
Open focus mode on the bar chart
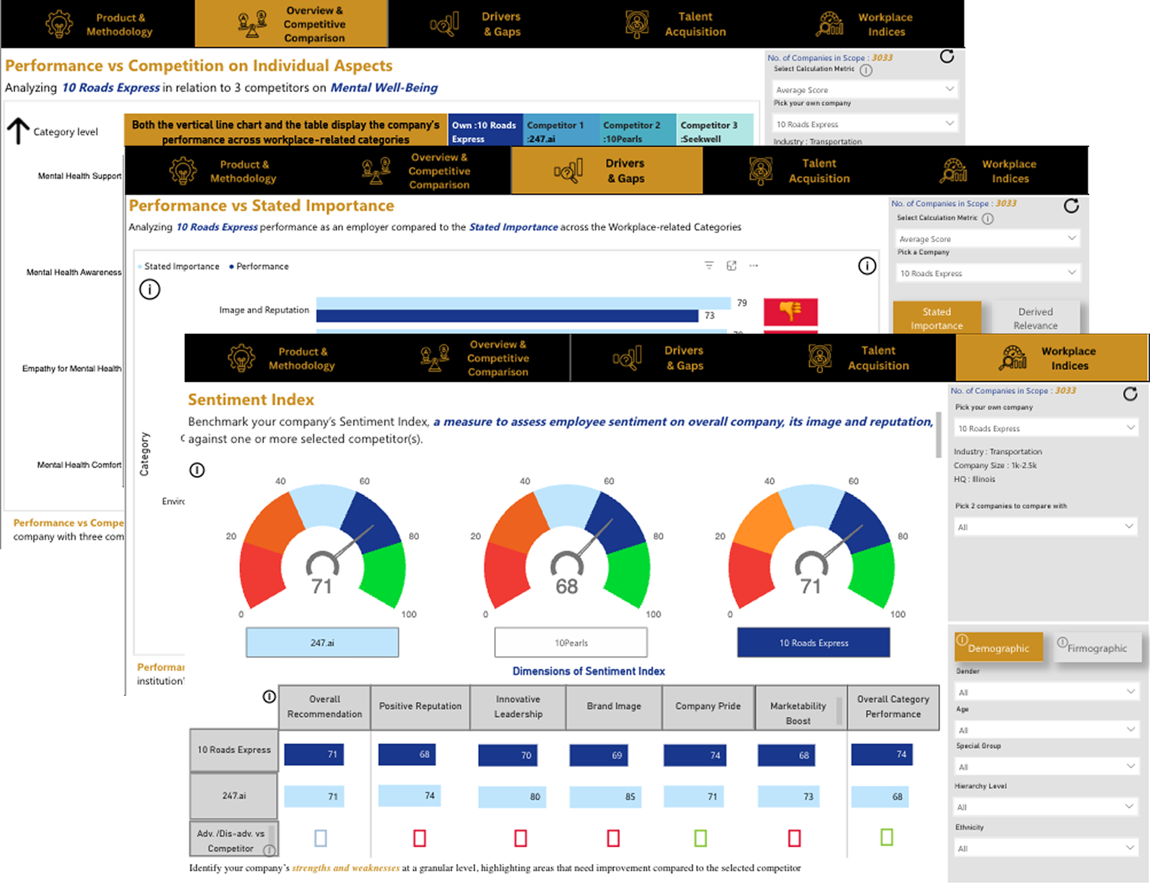(x=732, y=265)
